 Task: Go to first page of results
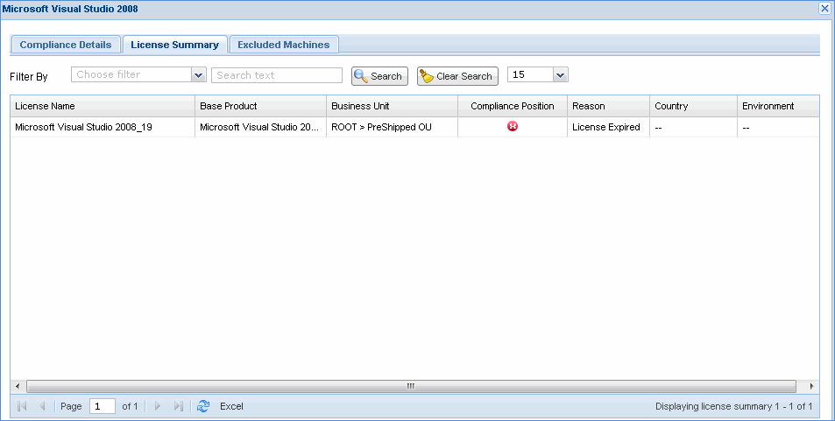22,406
